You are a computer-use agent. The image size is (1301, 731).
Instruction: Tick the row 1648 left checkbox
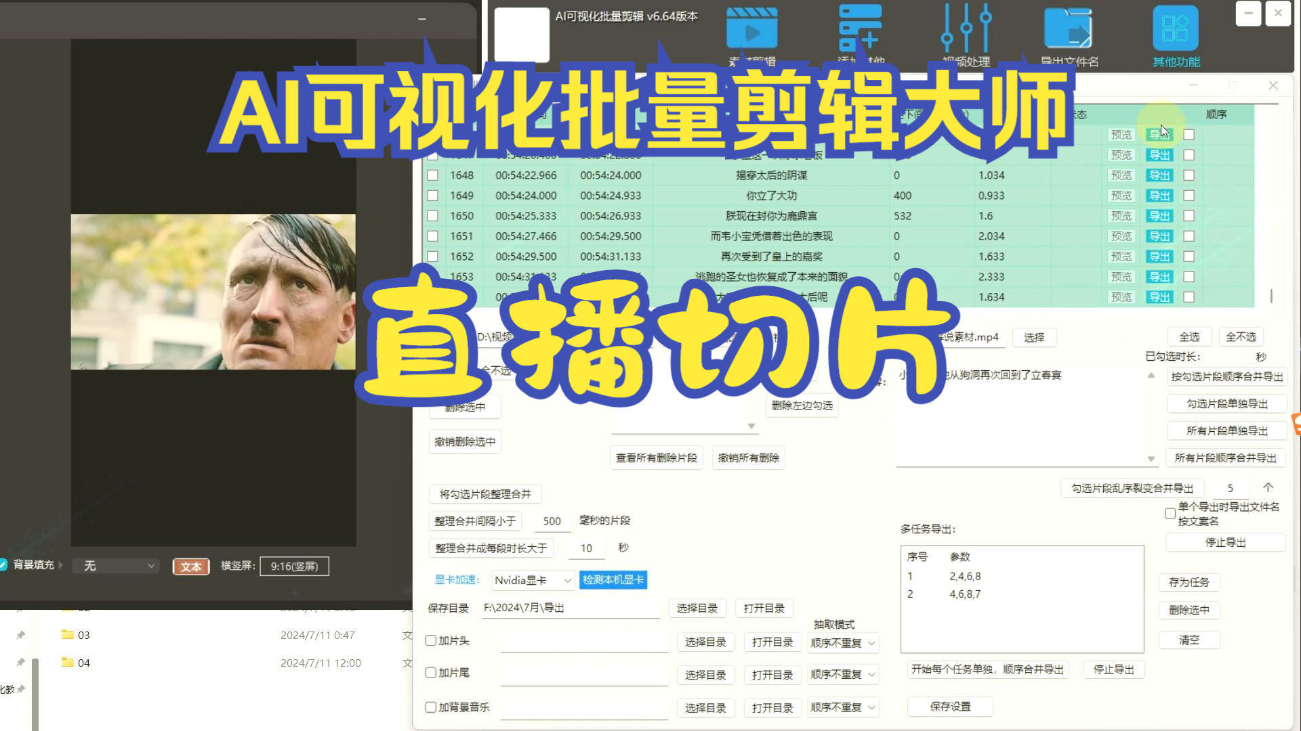pyautogui.click(x=432, y=175)
